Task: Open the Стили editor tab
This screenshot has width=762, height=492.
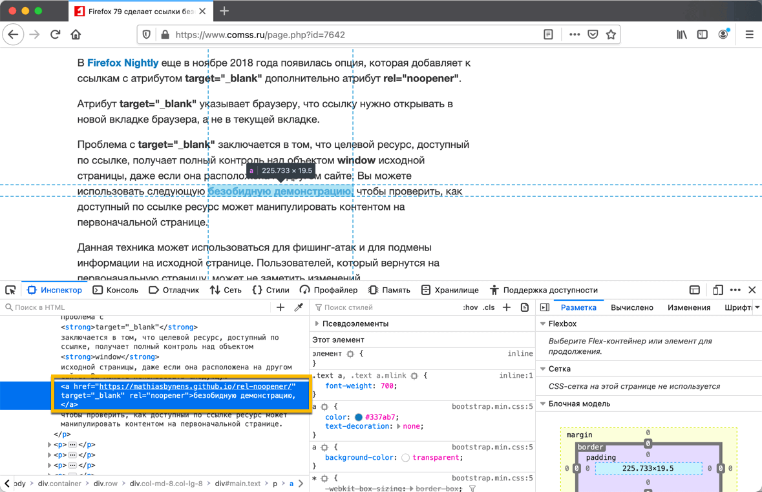Action: (271, 290)
